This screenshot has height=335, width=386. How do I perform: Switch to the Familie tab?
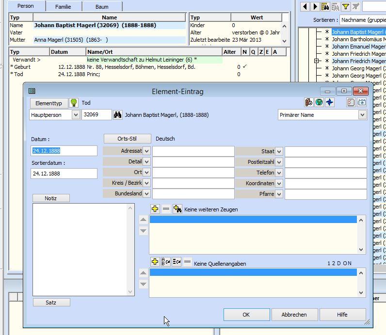click(x=63, y=7)
